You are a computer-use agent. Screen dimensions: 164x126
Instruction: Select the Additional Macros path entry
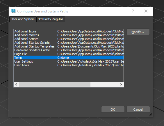tap(69, 35)
